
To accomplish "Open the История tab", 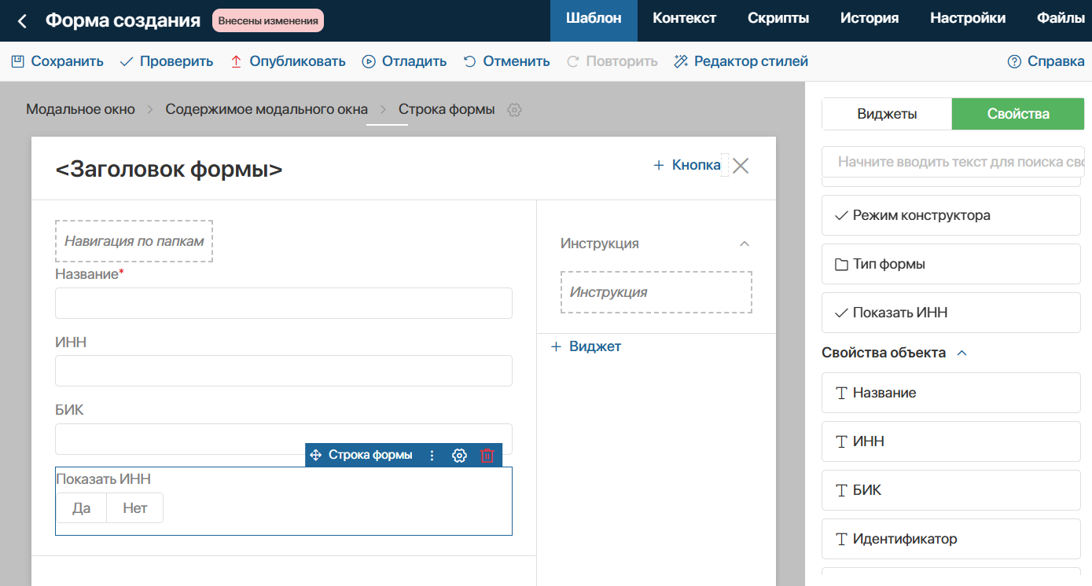I will click(x=870, y=18).
